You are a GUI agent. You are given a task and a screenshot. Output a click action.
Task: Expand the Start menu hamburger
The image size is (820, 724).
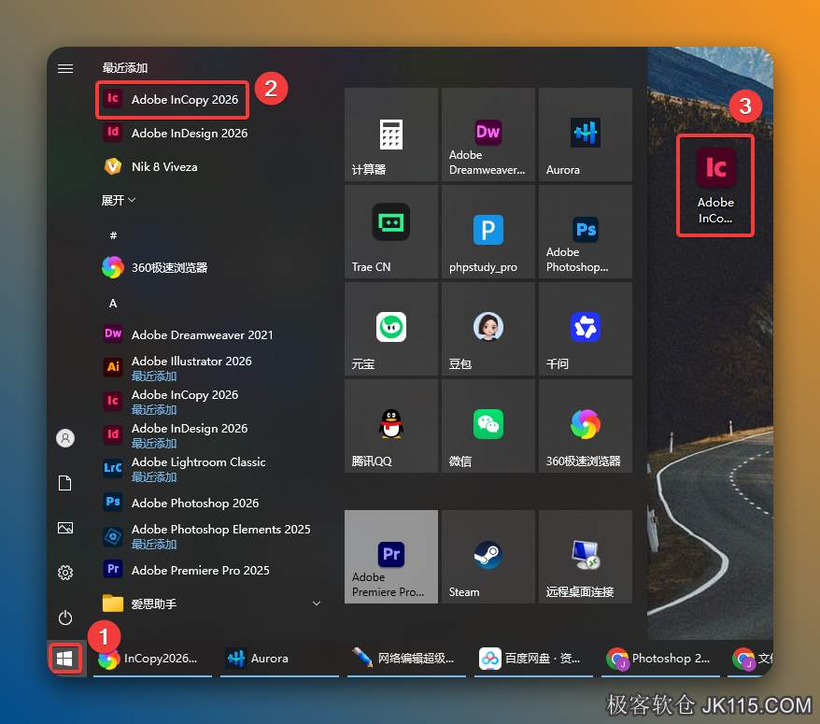[x=65, y=68]
